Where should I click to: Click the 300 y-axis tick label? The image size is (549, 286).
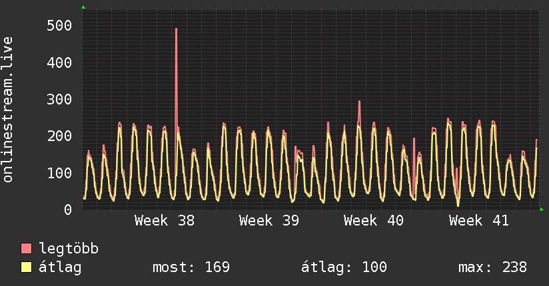pos(59,100)
